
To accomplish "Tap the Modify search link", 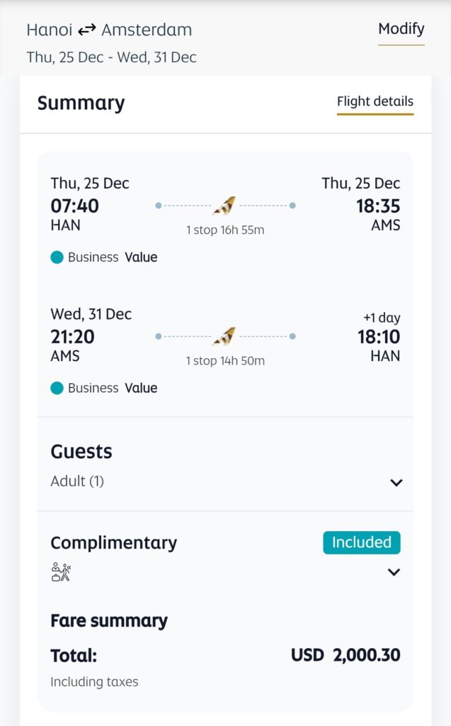I will [x=401, y=29].
